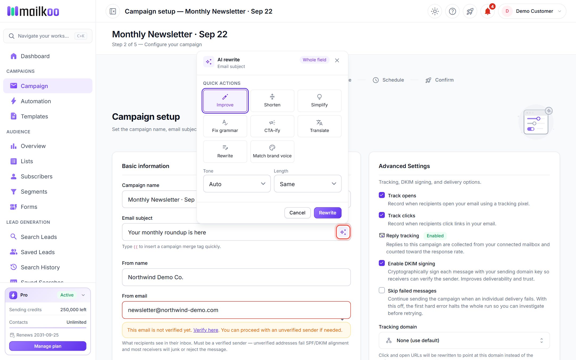Viewport: 576px width, 360px height.
Task: Toggle Enable DKIM signing checkbox
Action: click(x=382, y=263)
